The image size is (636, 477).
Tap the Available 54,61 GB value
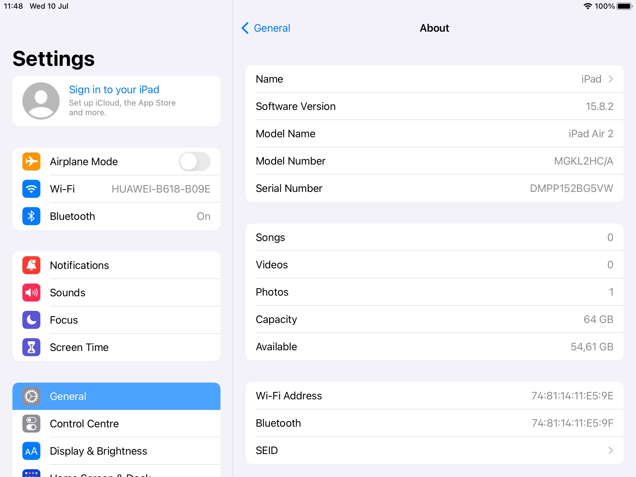coord(592,347)
